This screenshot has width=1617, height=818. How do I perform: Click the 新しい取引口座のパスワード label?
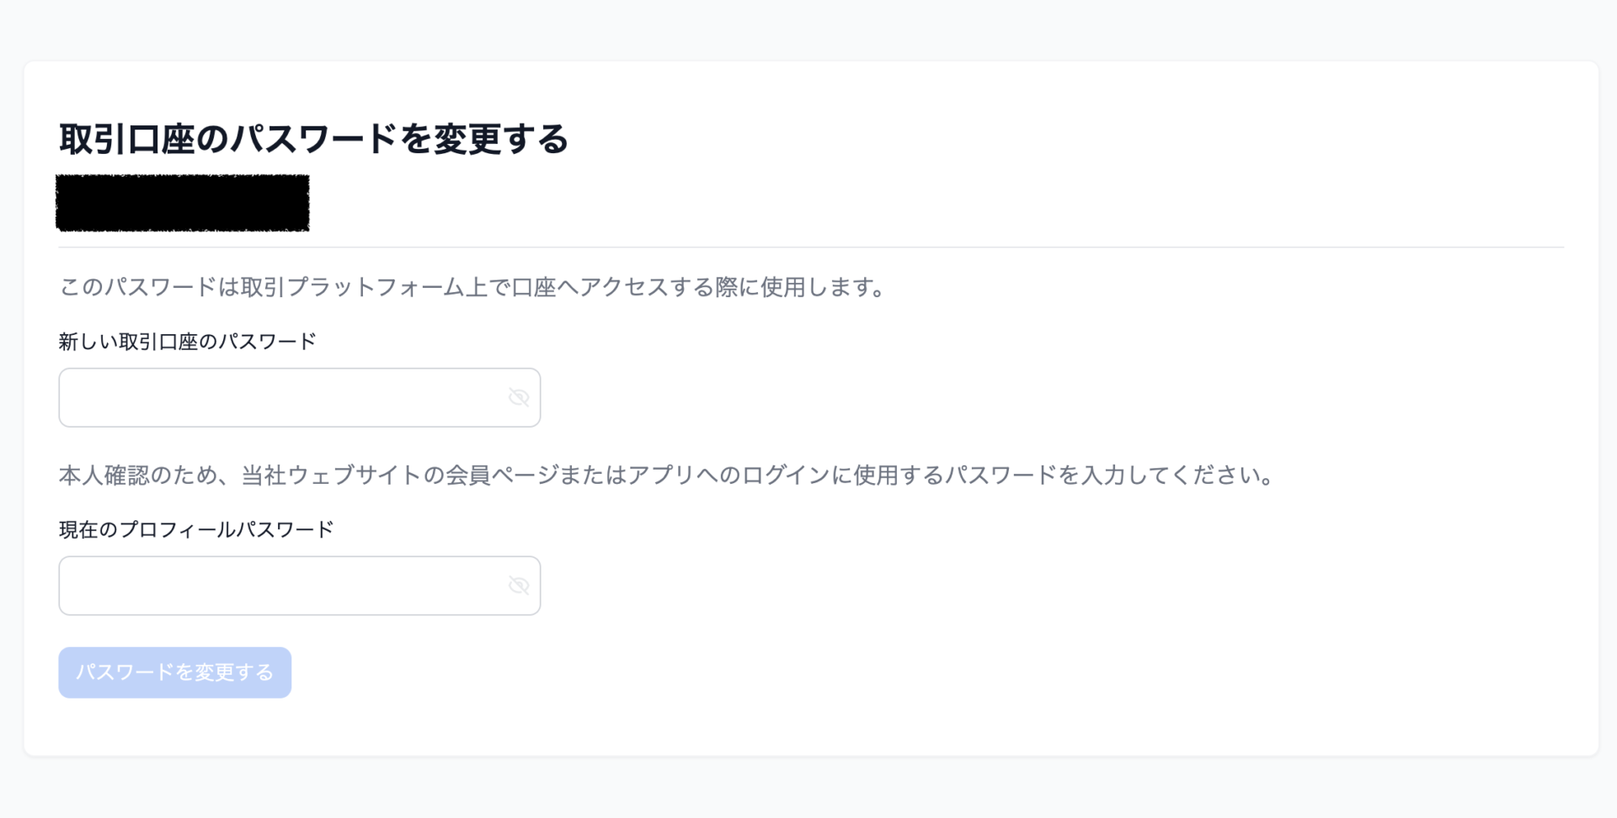pos(187,342)
